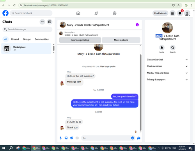Open Windows Start menu
The width and height of the screenshot is (195, 151).
4,148
